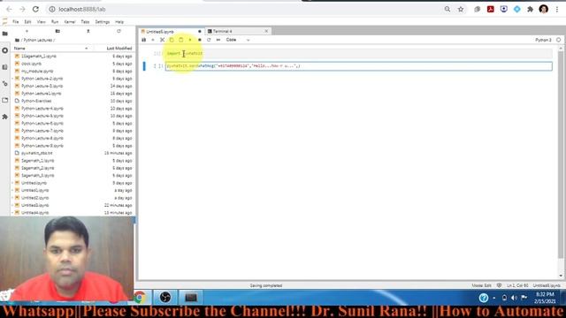The height and width of the screenshot is (318, 566).
Task: Insert a cell below with the plus icon
Action: click(153, 40)
